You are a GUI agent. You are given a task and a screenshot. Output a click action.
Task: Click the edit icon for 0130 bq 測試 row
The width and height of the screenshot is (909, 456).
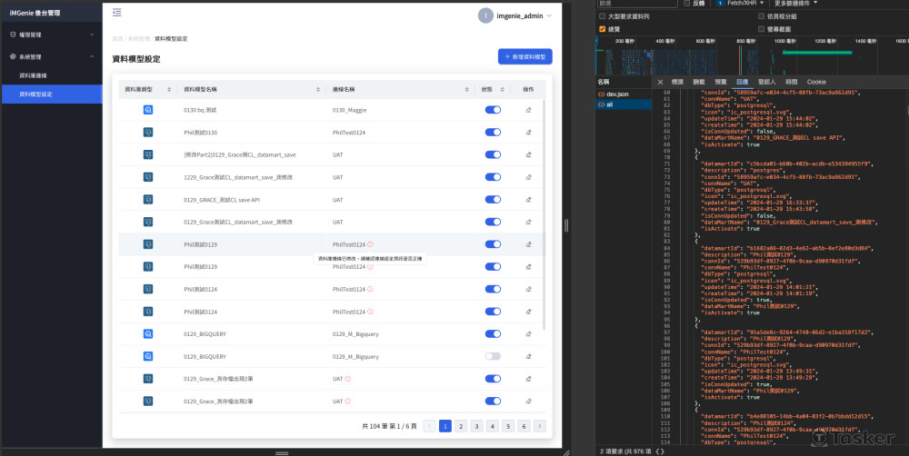point(528,110)
